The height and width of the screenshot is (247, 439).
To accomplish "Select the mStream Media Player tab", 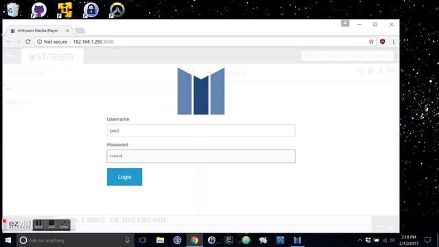I will click(x=38, y=30).
